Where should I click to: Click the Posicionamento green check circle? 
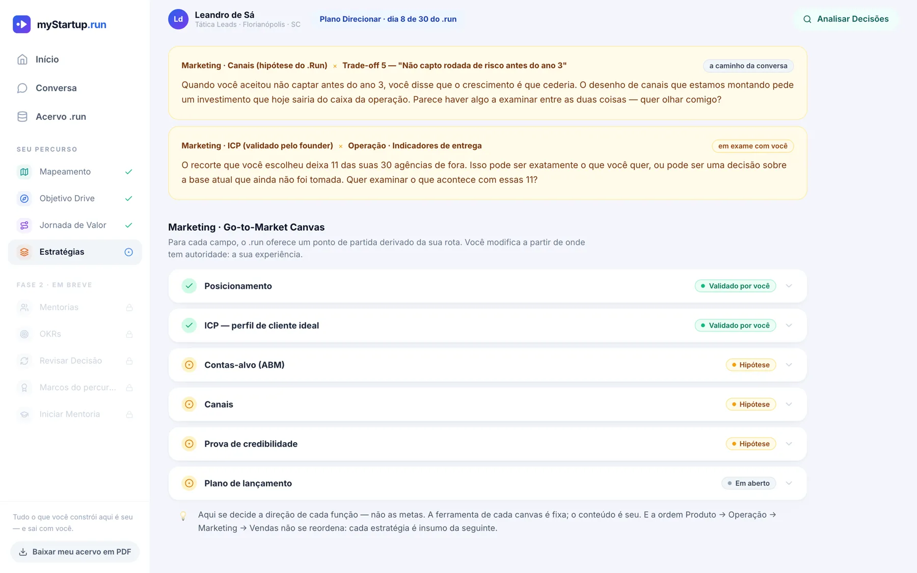click(189, 286)
